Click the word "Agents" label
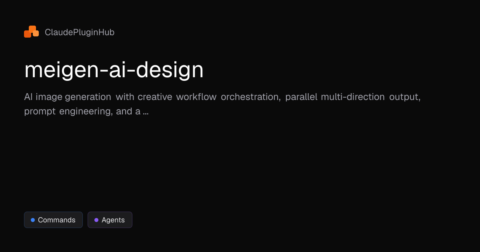Image resolution: width=480 pixels, height=252 pixels. (x=113, y=220)
